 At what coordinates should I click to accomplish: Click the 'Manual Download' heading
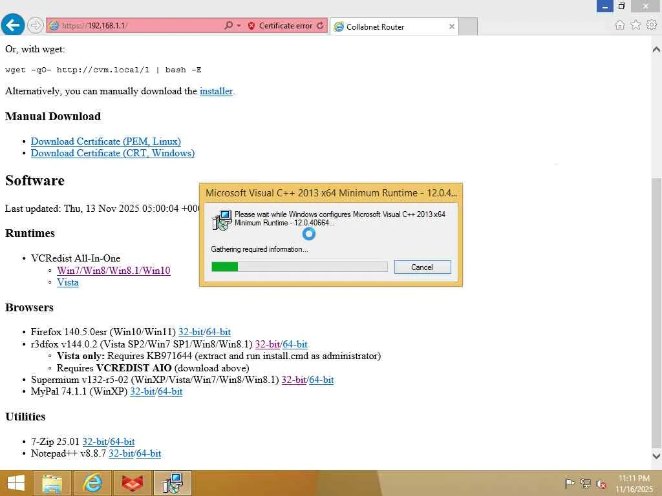(53, 116)
